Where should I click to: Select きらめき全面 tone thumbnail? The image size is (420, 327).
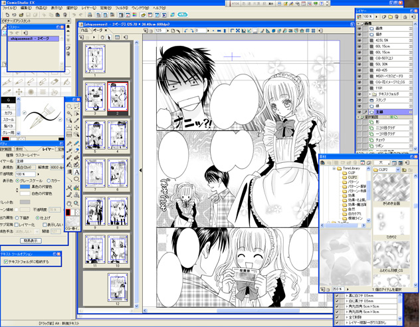pyautogui.click(x=391, y=187)
